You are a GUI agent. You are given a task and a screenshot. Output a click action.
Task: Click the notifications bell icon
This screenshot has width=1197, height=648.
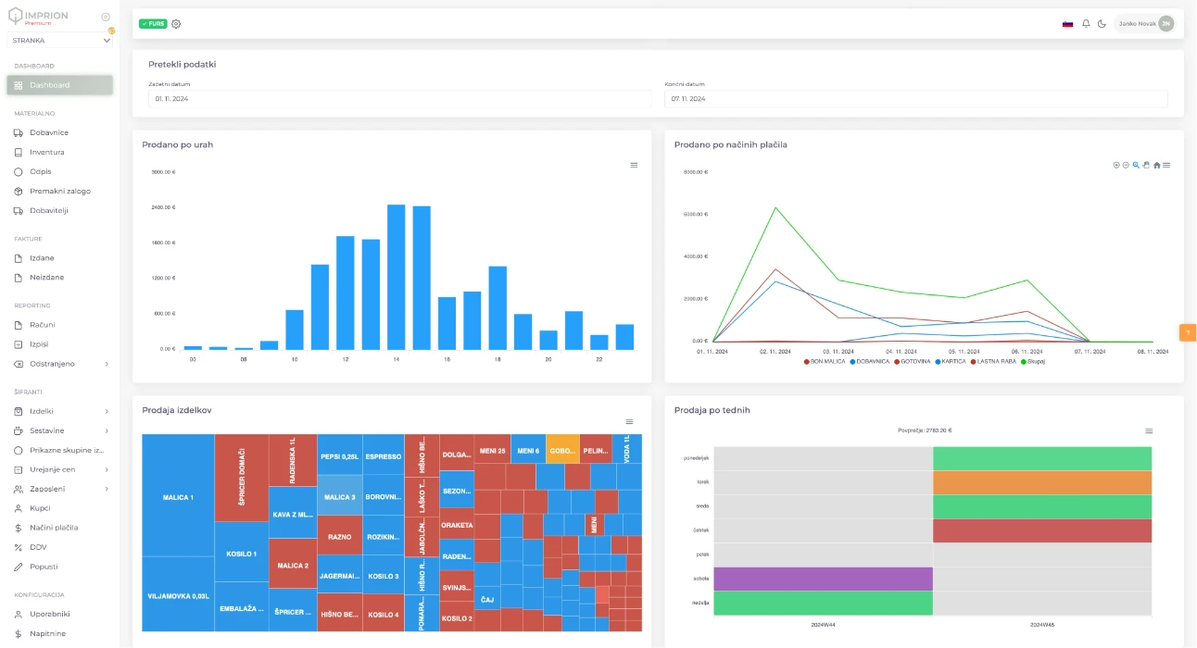pyautogui.click(x=1086, y=23)
